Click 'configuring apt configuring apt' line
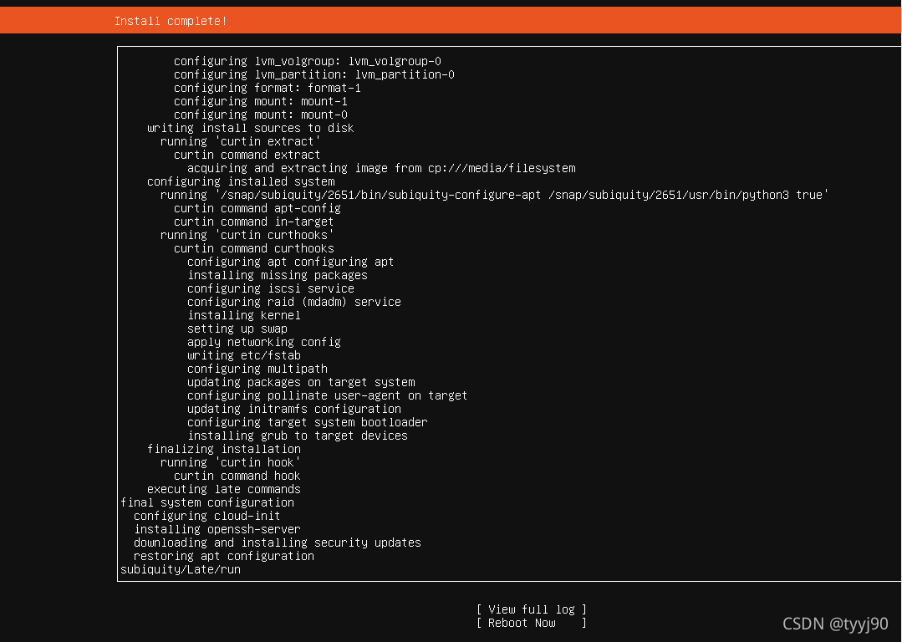902x642 pixels. tap(291, 262)
